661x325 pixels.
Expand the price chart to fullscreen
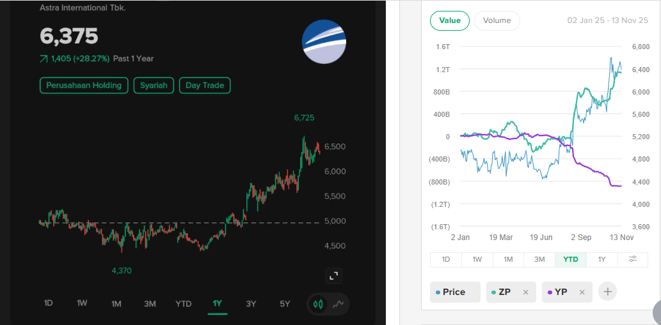333,276
